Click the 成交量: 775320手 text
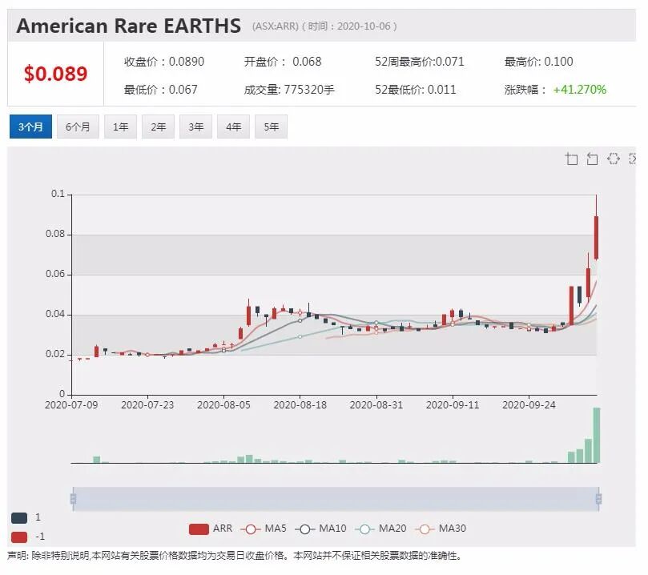Image resolution: width=648 pixels, height=575 pixels. tap(289, 89)
